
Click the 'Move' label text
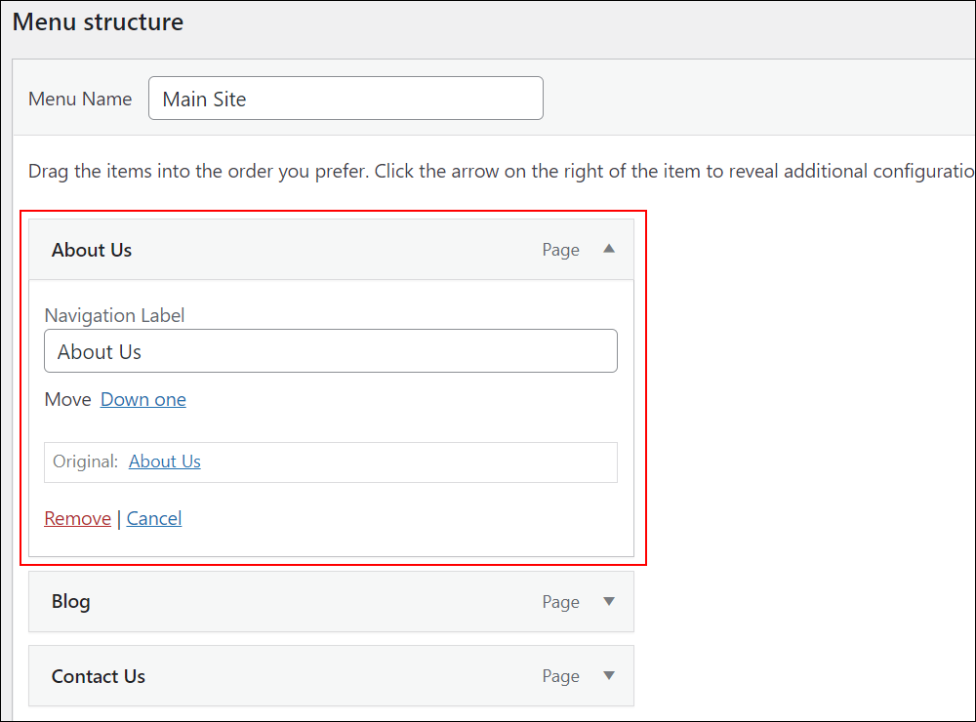pyautogui.click(x=68, y=400)
